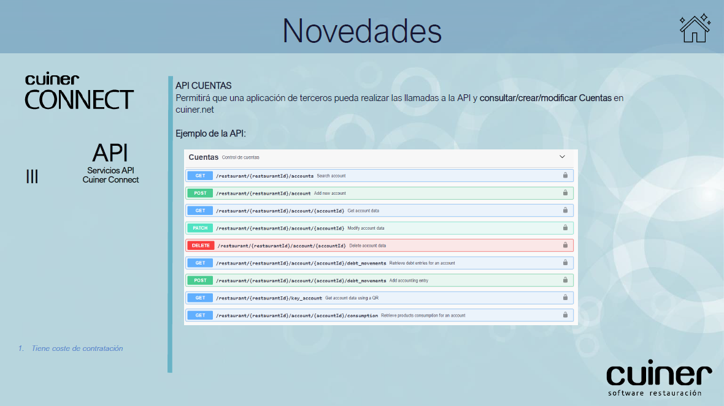Click the POST badge for Add accounting entry

200,280
